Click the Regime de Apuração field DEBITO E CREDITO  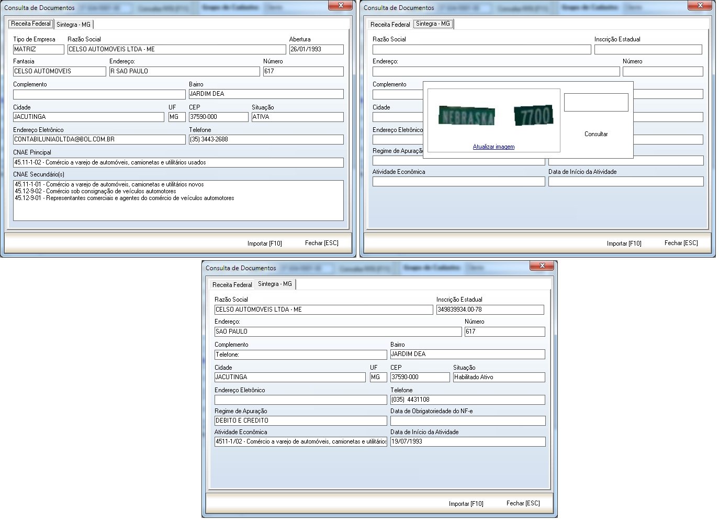(301, 421)
